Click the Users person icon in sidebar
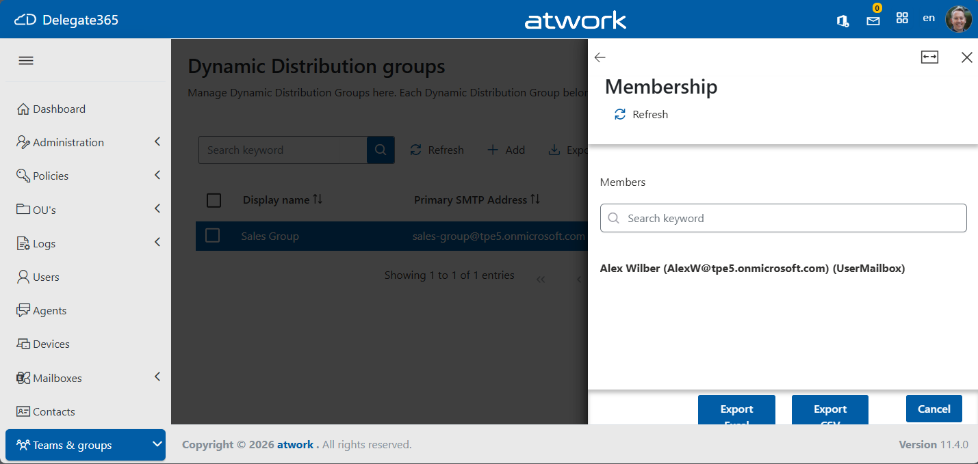The width and height of the screenshot is (978, 464). (23, 277)
